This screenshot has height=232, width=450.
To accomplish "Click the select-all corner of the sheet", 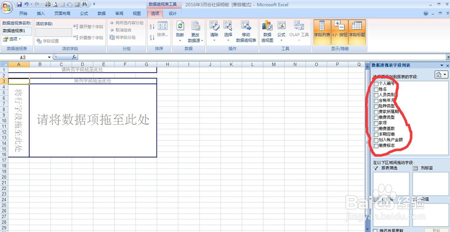I will click(4, 65).
